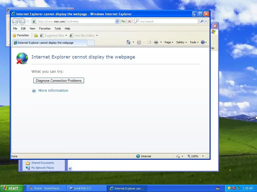This screenshot has width=257, height=192.
Task: Click the network connection tray icon
Action: [238, 188]
